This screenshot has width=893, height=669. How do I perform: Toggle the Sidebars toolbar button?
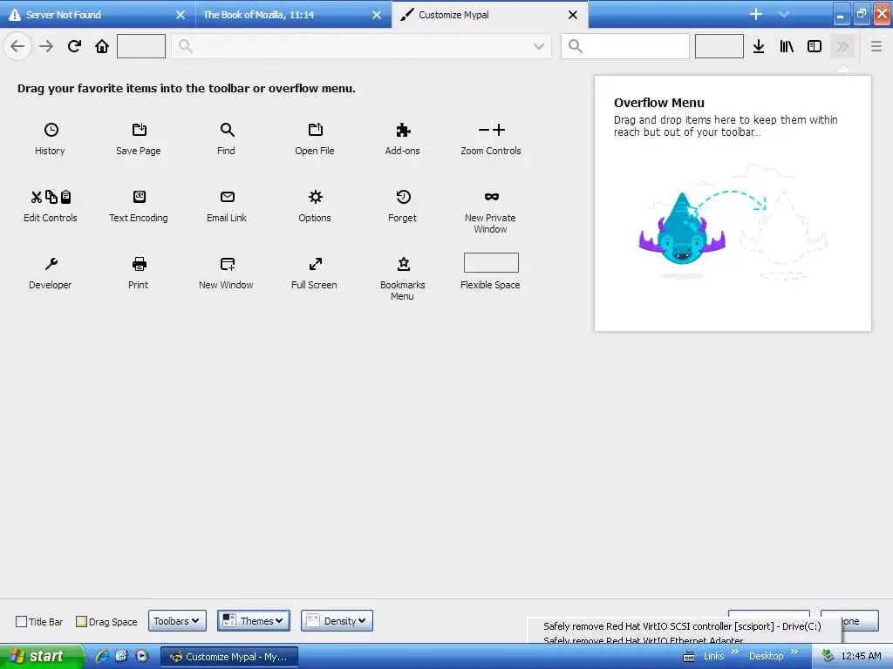point(815,46)
